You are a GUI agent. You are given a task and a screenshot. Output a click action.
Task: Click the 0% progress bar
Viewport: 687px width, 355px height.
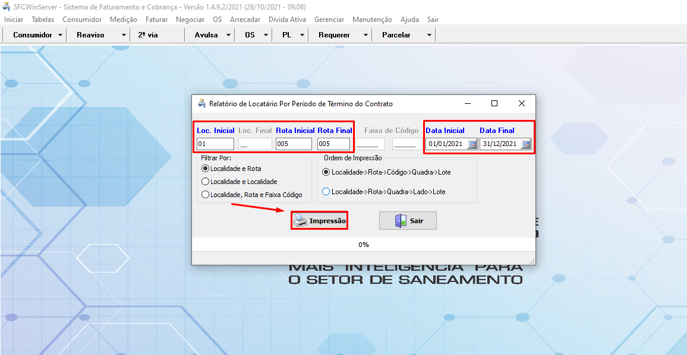363,245
